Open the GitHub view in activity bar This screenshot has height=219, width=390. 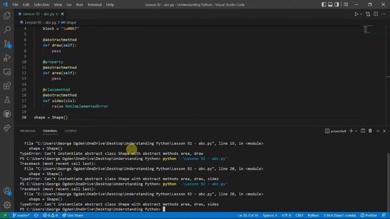click(7, 114)
